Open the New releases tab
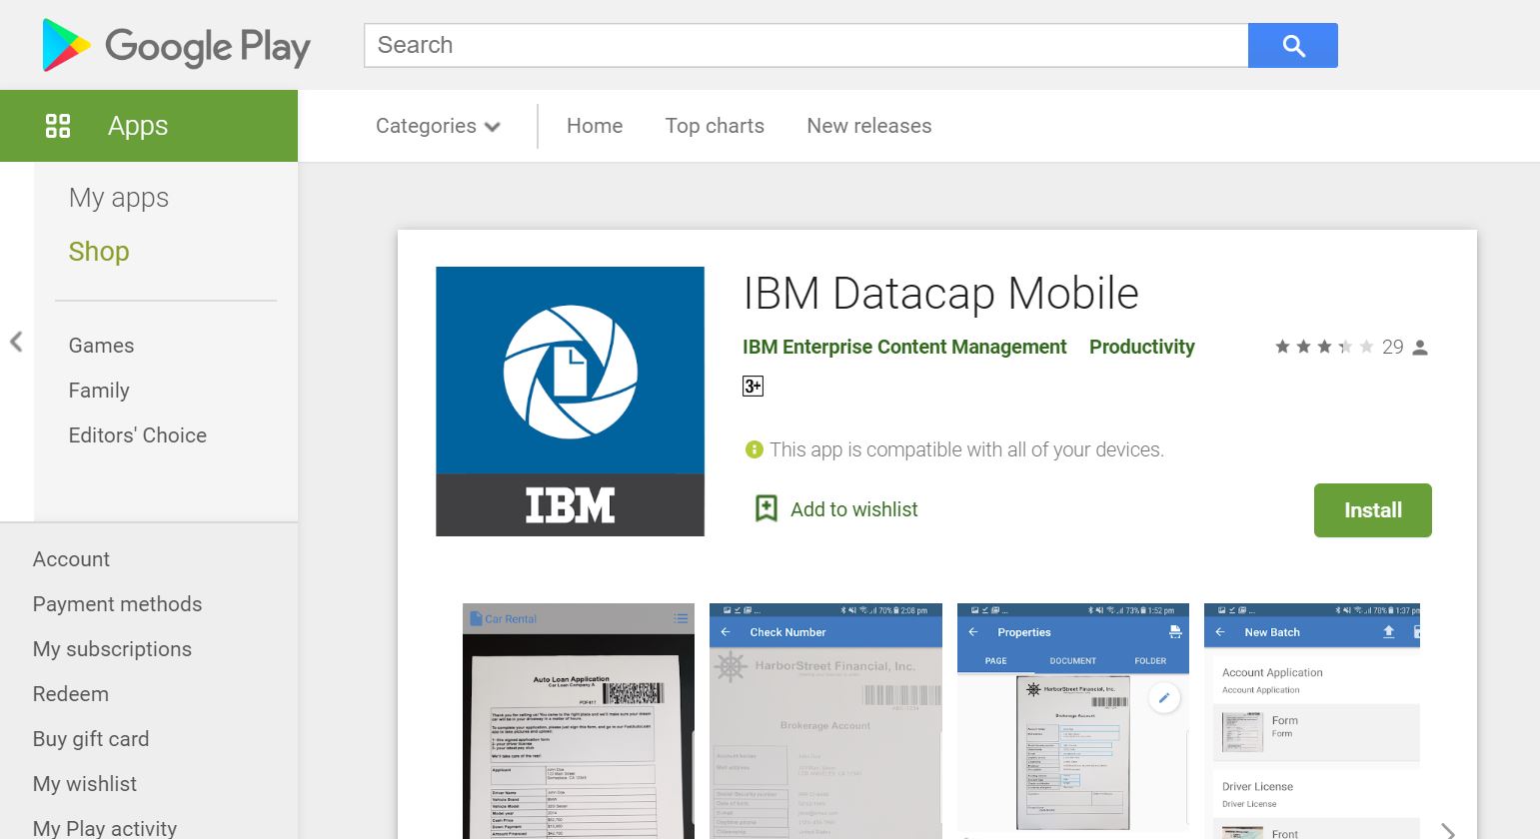The image size is (1540, 839). click(x=869, y=126)
